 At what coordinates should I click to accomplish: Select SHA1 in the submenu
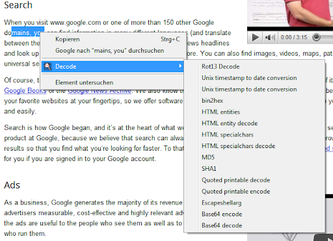click(254, 169)
